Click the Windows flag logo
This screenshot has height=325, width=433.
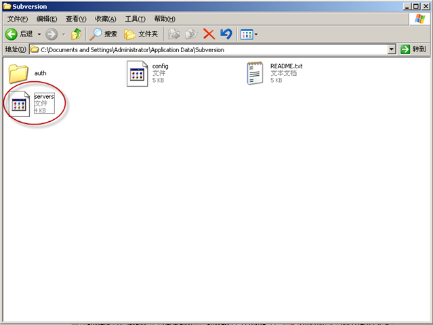419,19
